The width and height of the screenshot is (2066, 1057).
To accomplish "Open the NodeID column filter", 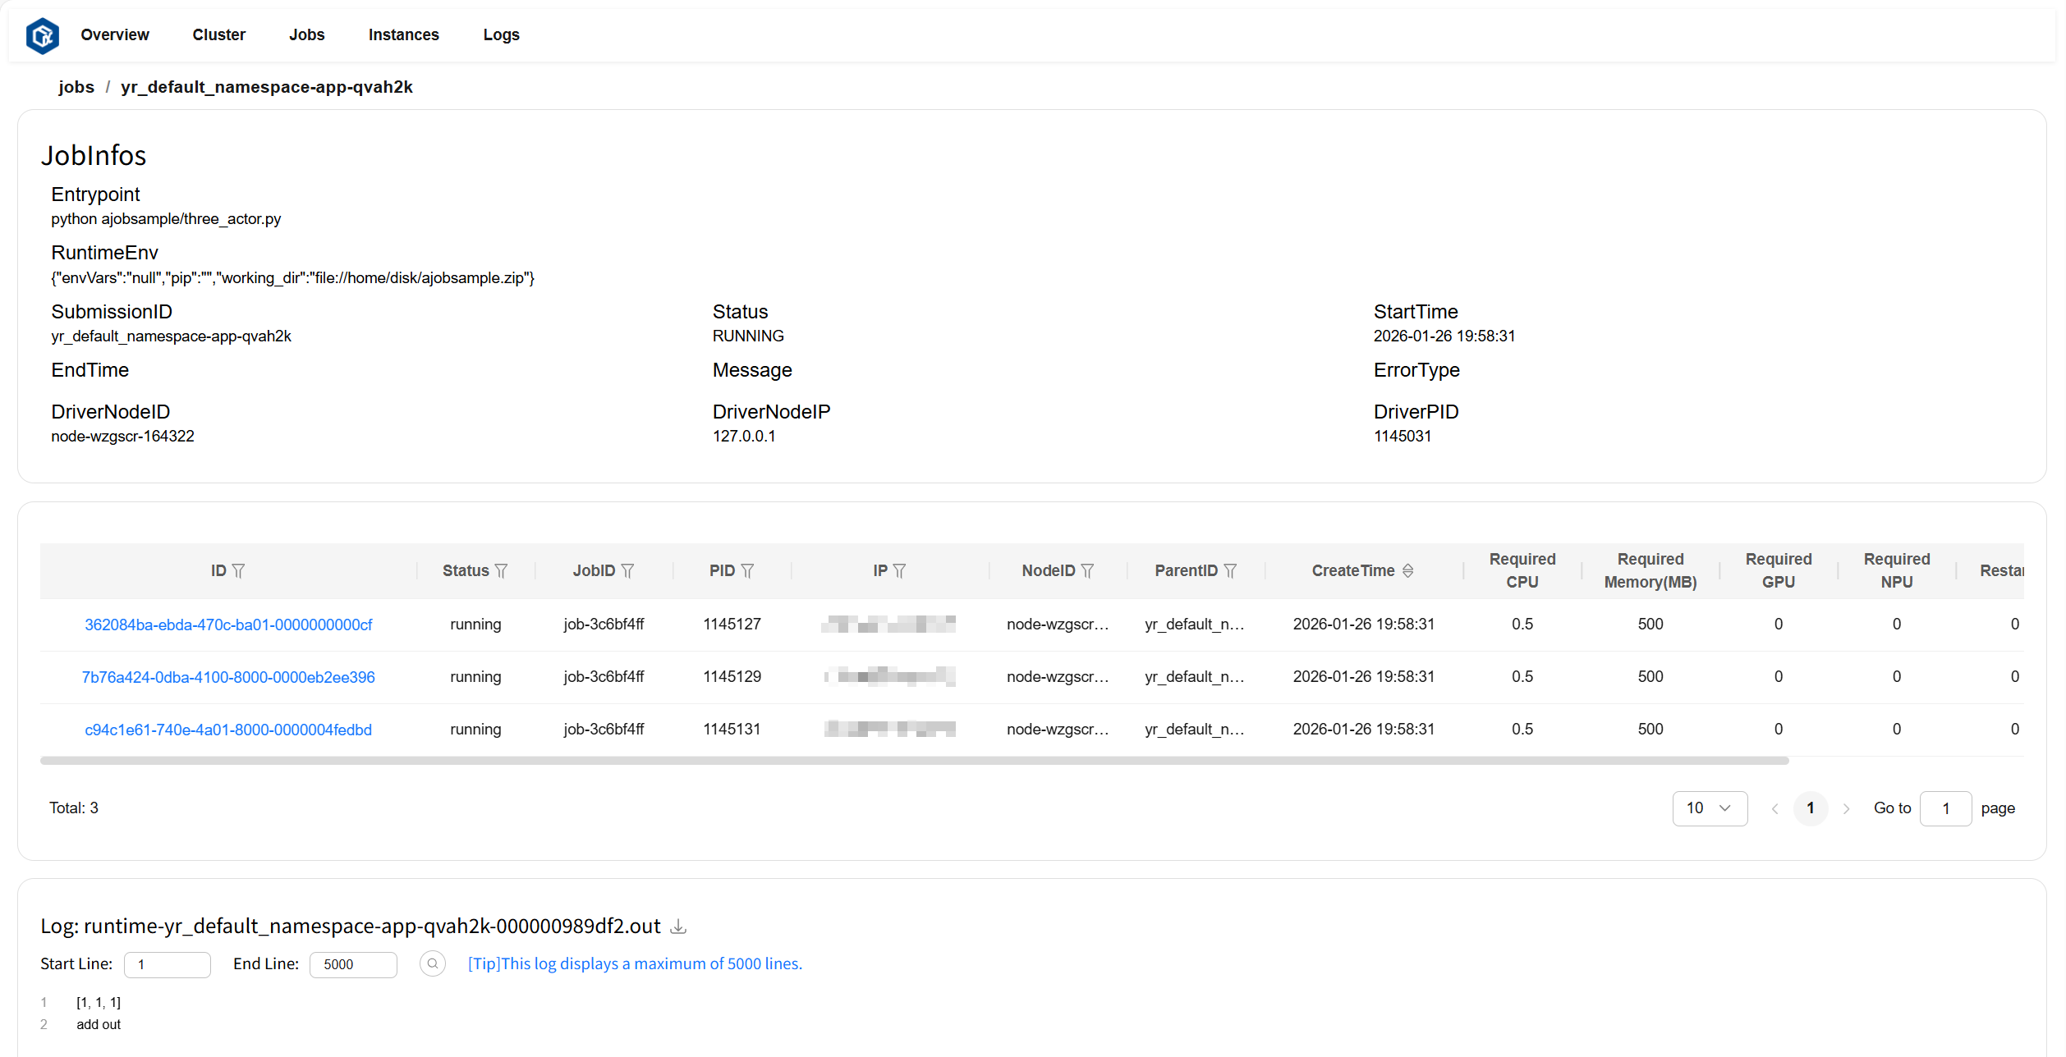I will 1087,570.
